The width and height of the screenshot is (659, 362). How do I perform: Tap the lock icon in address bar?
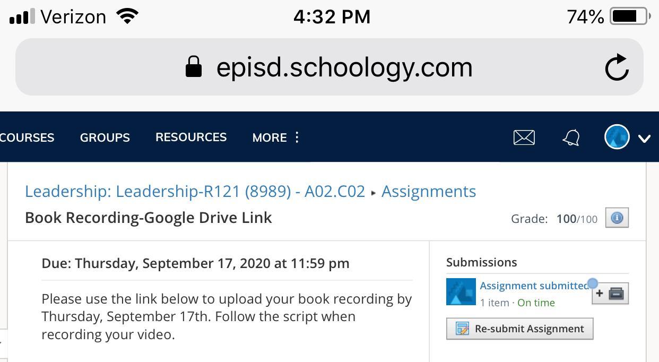pyautogui.click(x=194, y=67)
